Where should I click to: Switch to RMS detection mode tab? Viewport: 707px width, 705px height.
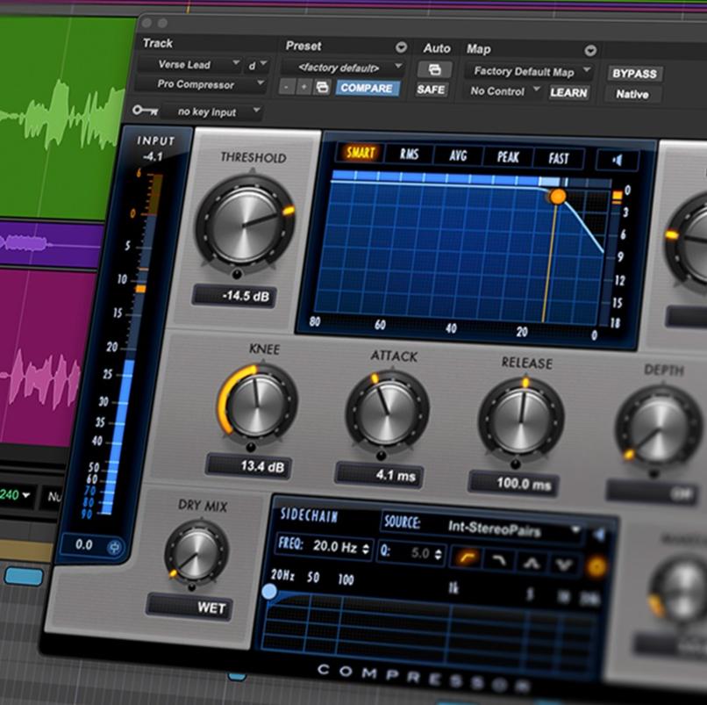pos(409,155)
